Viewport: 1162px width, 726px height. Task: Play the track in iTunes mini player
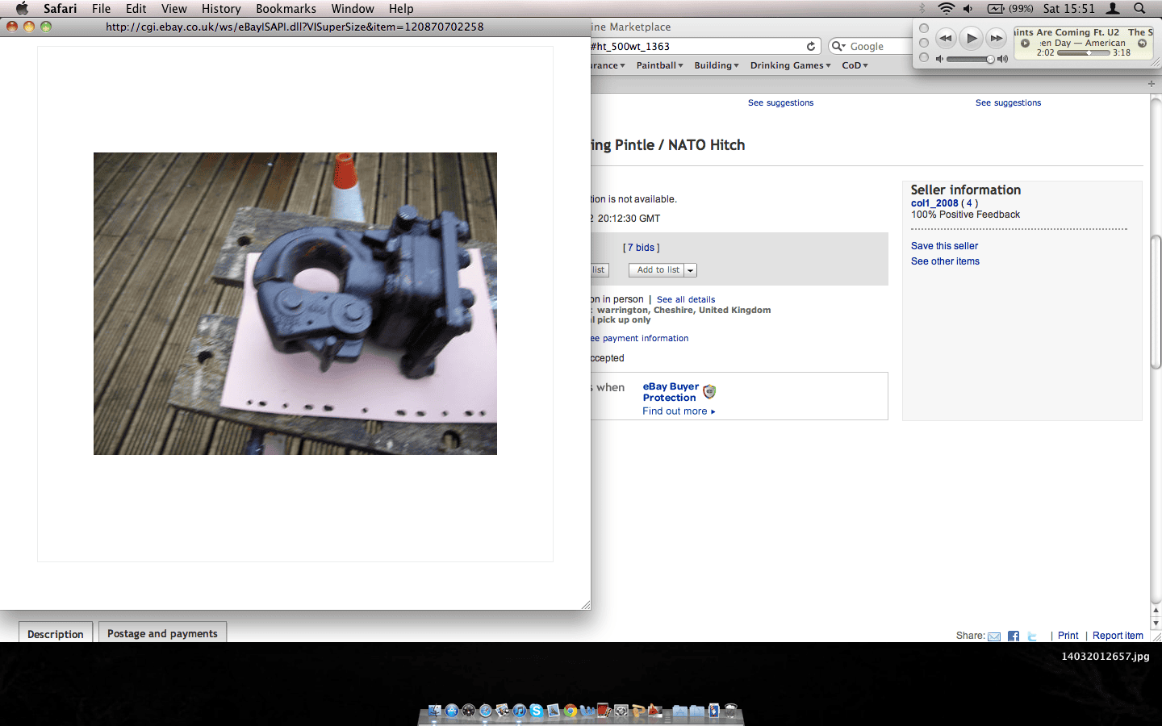pos(972,38)
